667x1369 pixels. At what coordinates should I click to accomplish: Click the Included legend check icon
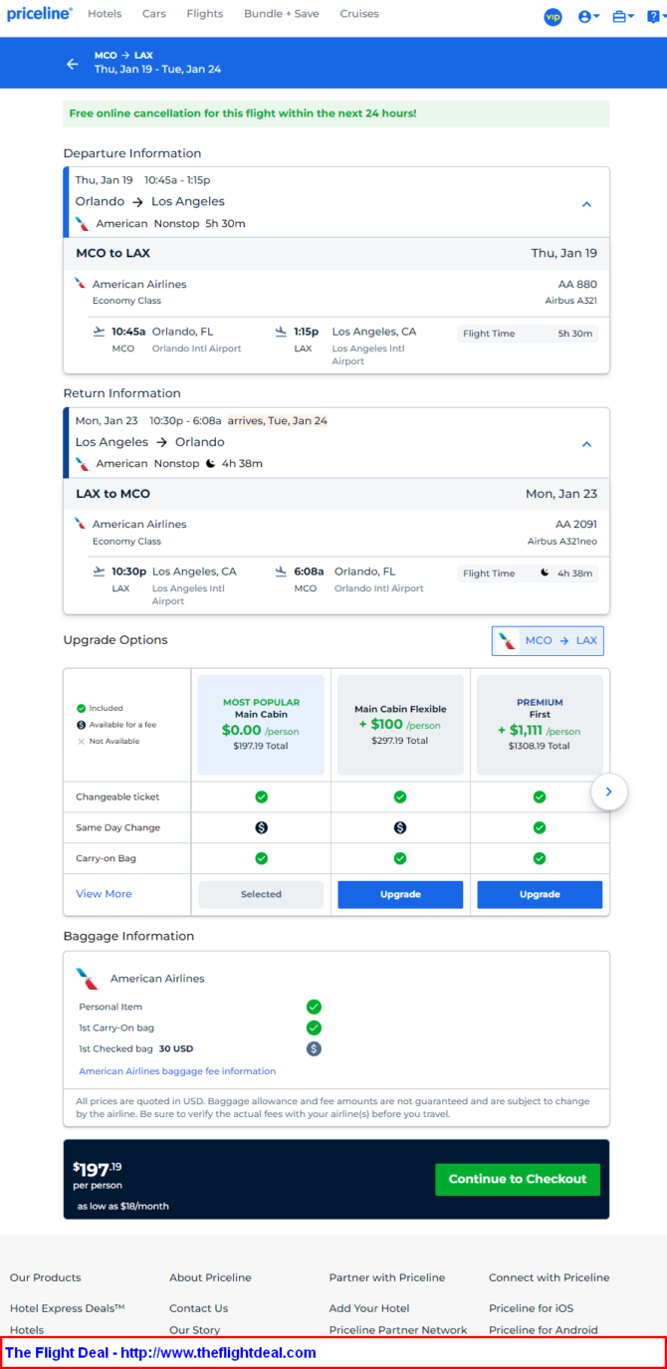coord(82,709)
